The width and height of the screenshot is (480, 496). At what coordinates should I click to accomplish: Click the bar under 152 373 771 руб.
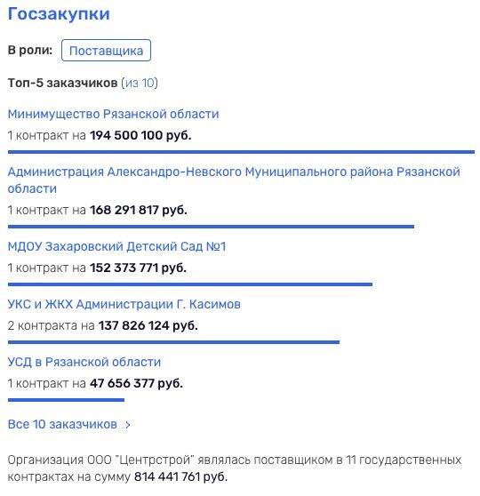tap(190, 284)
